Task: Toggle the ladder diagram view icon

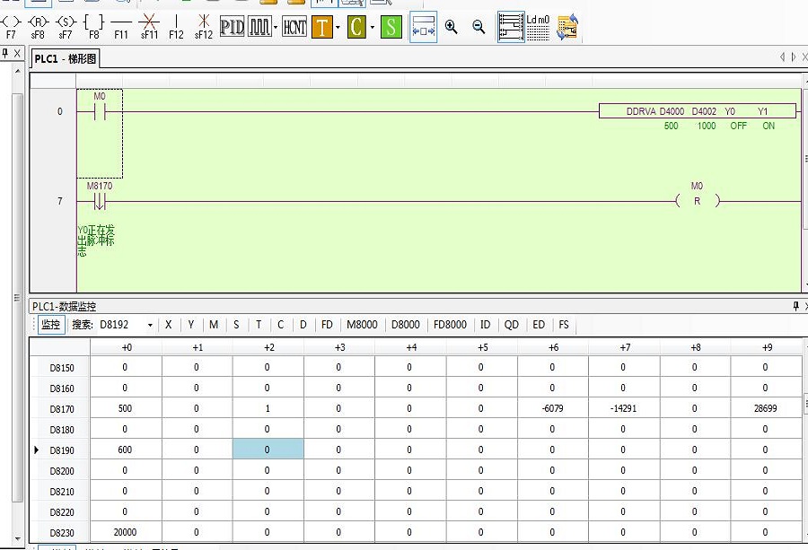Action: click(511, 27)
